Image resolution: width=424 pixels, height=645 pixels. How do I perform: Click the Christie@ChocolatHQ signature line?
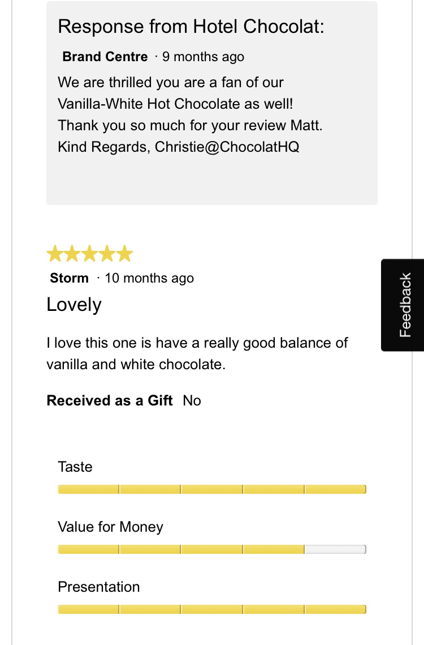click(178, 147)
